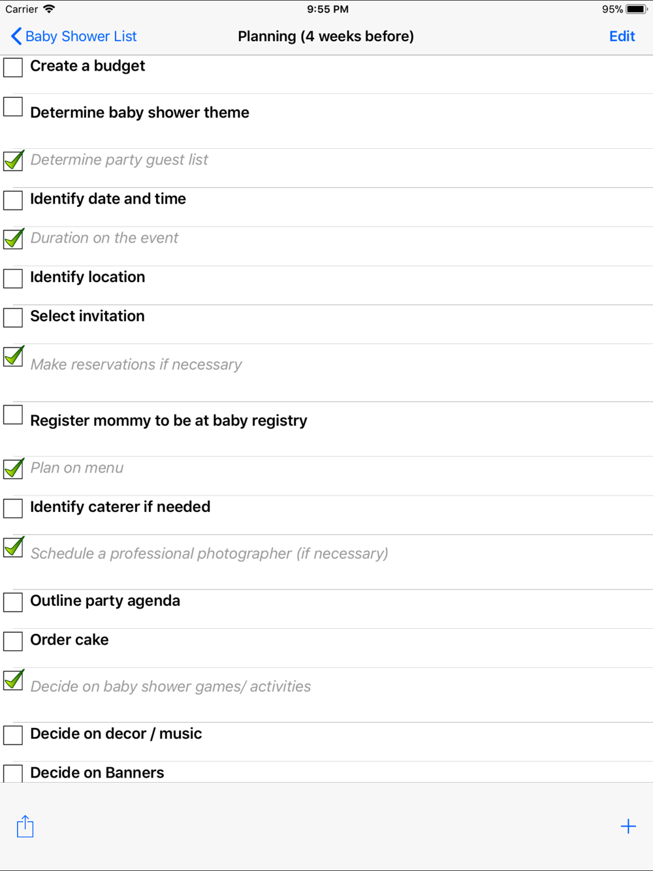
Task: Uncheck Schedule a professional photographer checkmark
Action: [x=13, y=546]
